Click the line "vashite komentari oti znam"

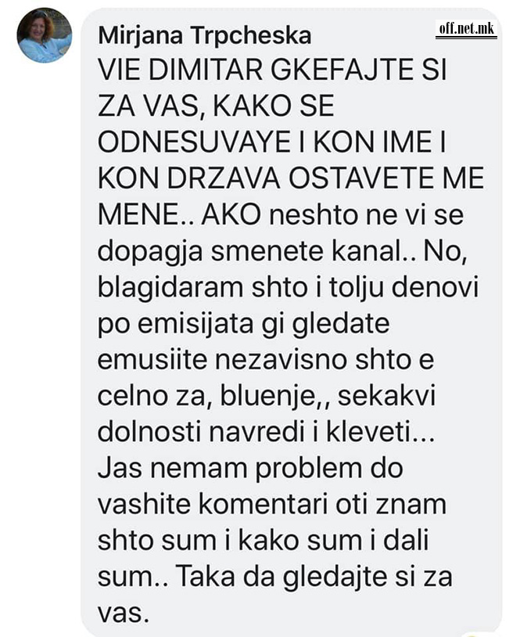tap(272, 505)
